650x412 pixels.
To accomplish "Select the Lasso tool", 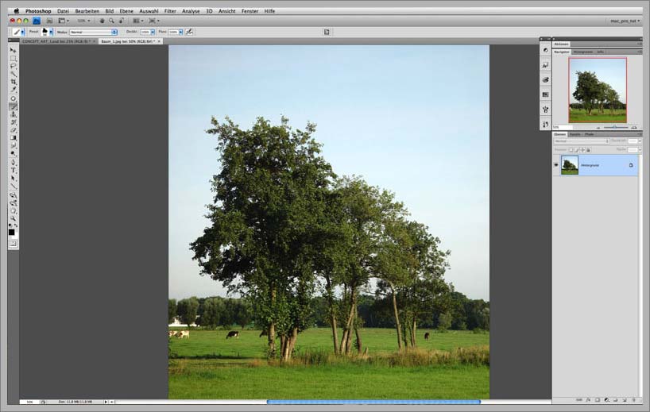I will click(14, 66).
